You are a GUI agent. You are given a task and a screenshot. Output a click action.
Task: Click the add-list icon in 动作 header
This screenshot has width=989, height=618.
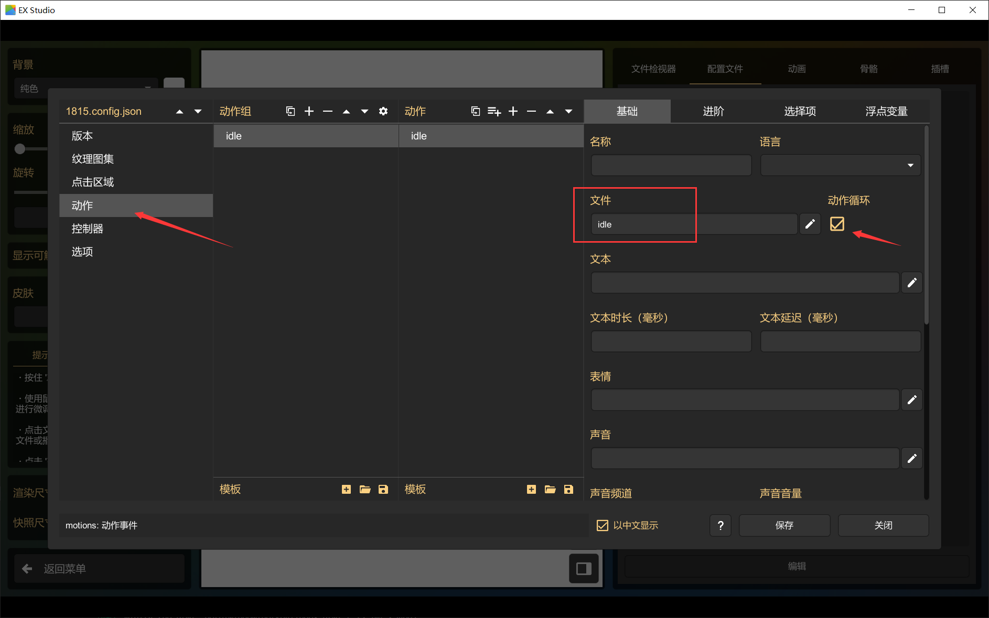click(x=494, y=111)
